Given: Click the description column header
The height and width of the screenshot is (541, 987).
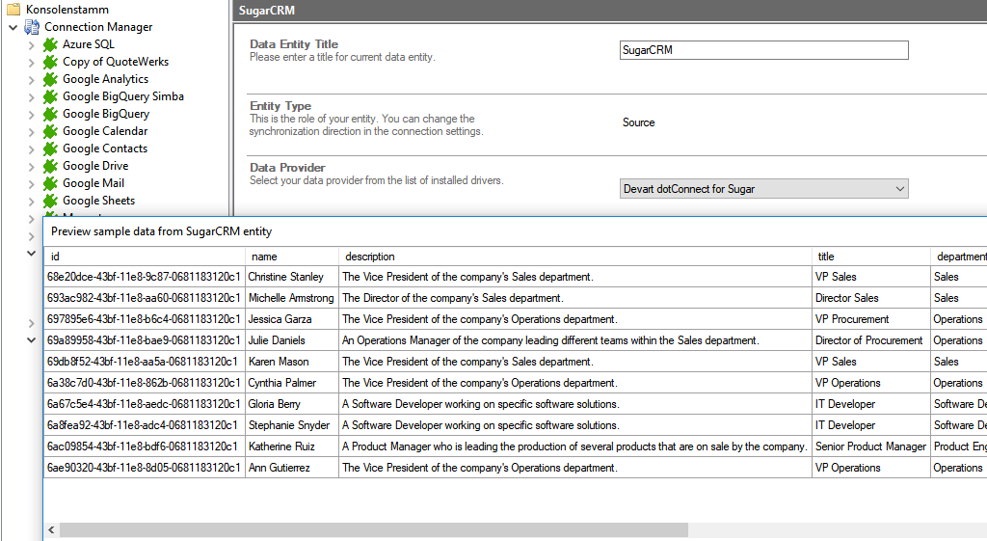Looking at the screenshot, I should click(369, 257).
